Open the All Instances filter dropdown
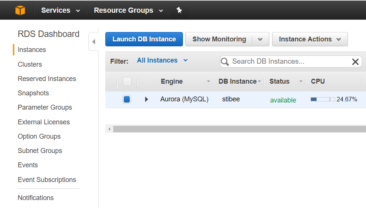 (x=162, y=60)
